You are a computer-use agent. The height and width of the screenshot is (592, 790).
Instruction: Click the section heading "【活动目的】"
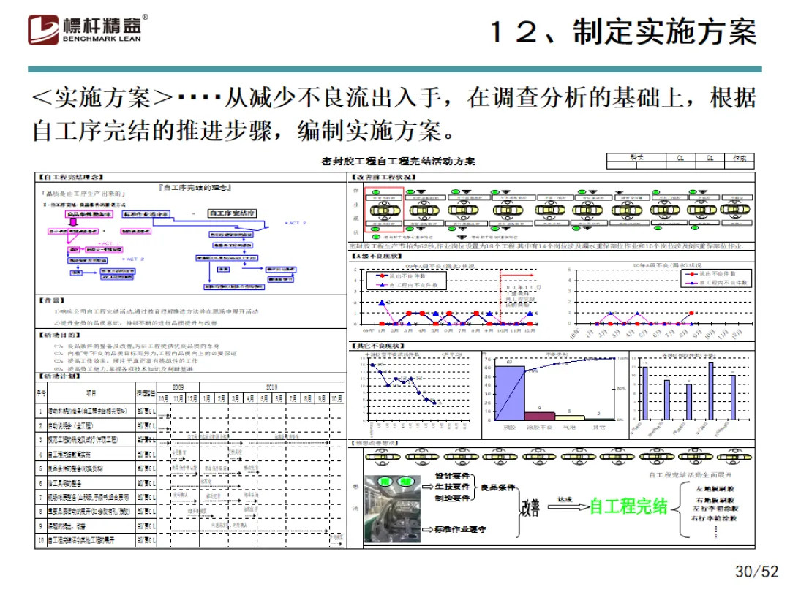click(x=59, y=335)
